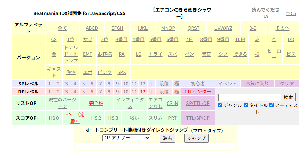Open the TTL/SP/DP link
The image size is (306, 158).
click(x=198, y=118)
